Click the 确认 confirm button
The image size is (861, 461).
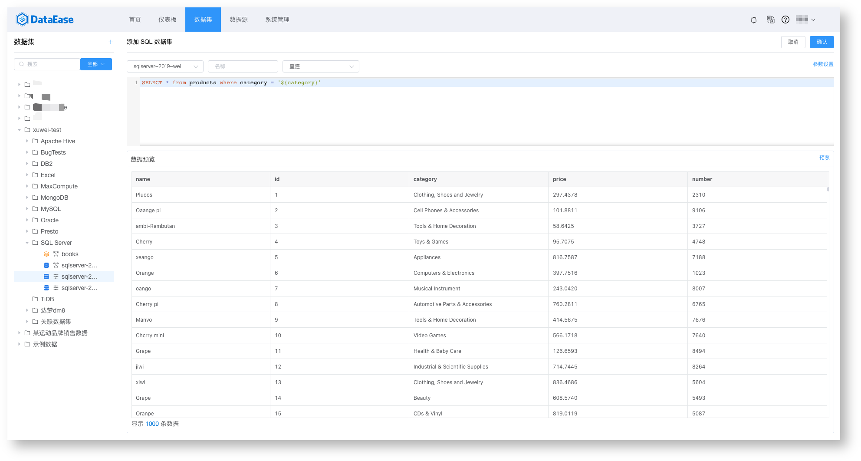click(822, 42)
